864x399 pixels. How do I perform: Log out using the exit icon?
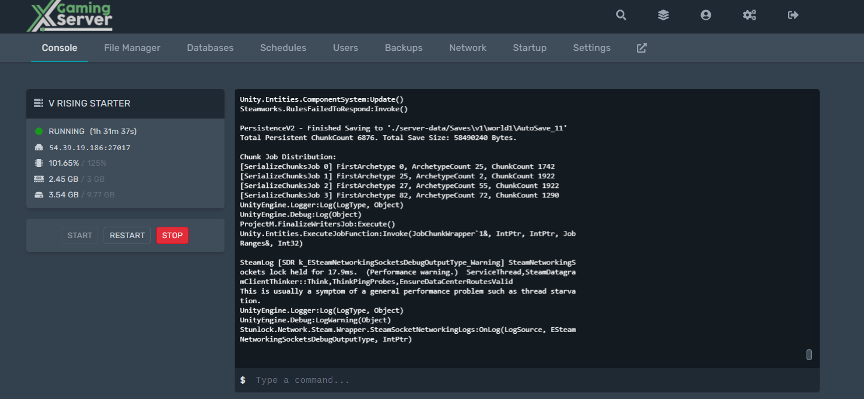coord(793,15)
